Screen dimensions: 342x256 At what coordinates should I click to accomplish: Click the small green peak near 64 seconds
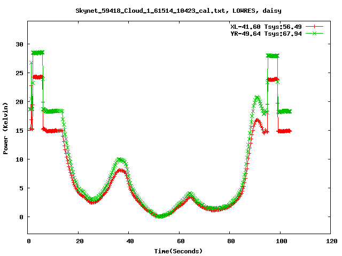pos(190,193)
